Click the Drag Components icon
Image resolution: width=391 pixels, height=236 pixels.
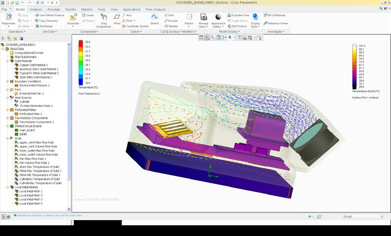(x=103, y=18)
